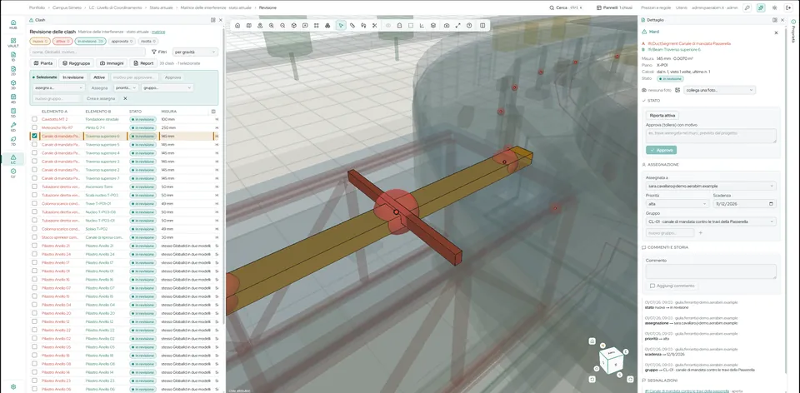Select the arrow pointer tool in viewer toolbar
The image size is (800, 393).
coord(341,26)
